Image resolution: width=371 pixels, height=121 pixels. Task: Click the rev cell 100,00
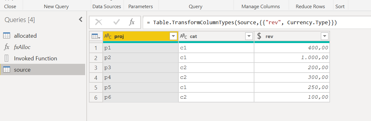(292, 97)
